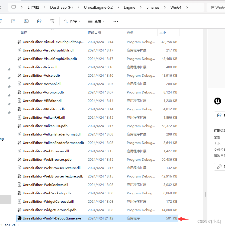Viewport: 225px width, 226px height.
Task: Sort by the 大小 column header
Action: (x=163, y=33)
